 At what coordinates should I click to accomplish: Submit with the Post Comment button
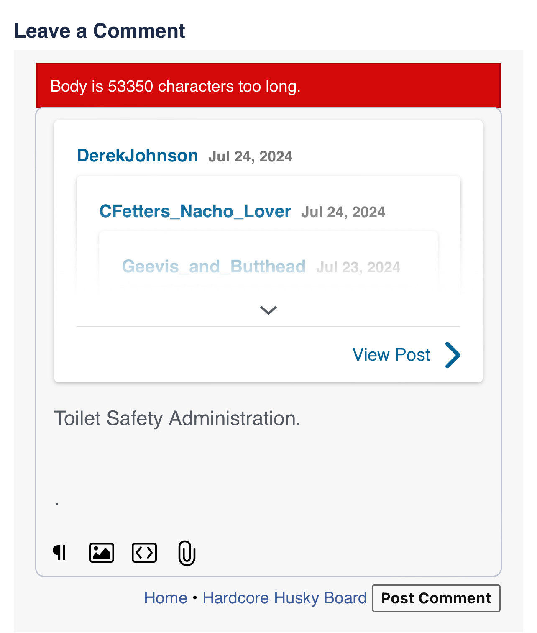click(x=436, y=598)
